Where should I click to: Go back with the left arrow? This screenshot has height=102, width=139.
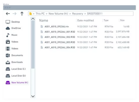8,14
